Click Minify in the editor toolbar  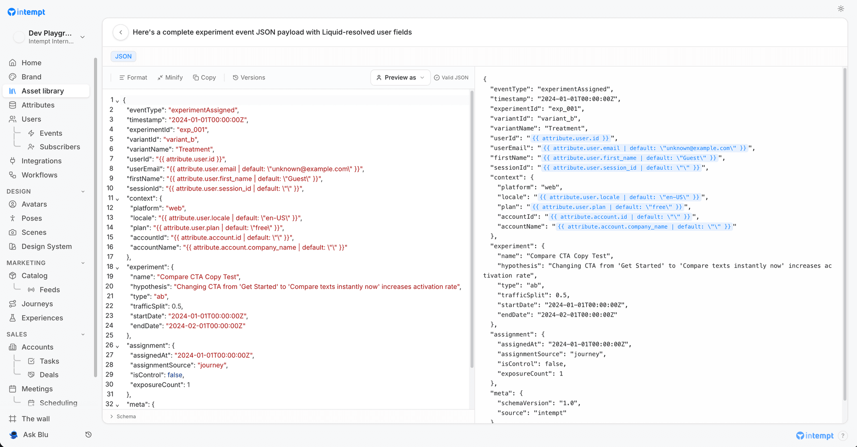[170, 78]
